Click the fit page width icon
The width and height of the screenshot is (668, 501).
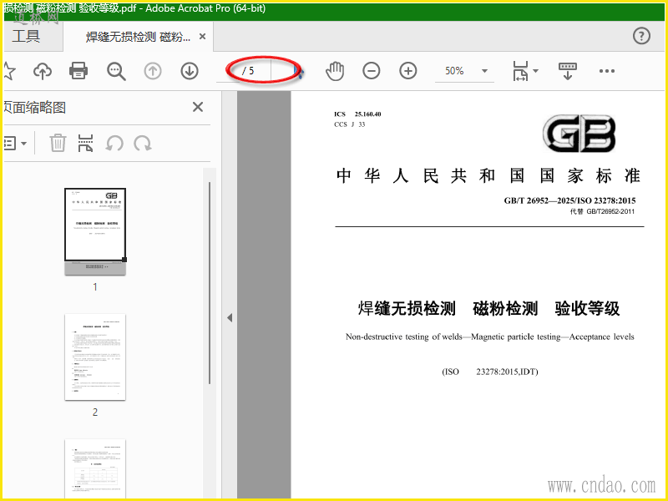pyautogui.click(x=520, y=71)
